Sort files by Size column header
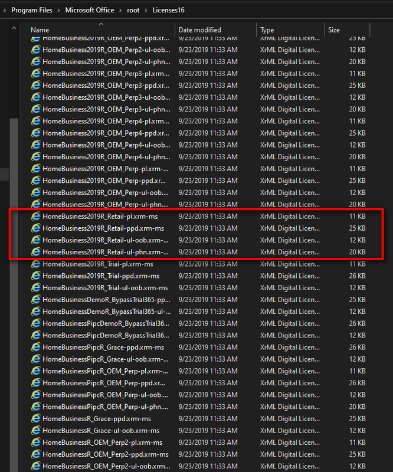Viewport: 393px width, 472px height. click(x=333, y=30)
